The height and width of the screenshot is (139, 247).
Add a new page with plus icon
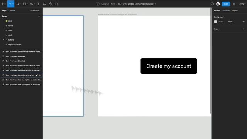click(x=39, y=16)
